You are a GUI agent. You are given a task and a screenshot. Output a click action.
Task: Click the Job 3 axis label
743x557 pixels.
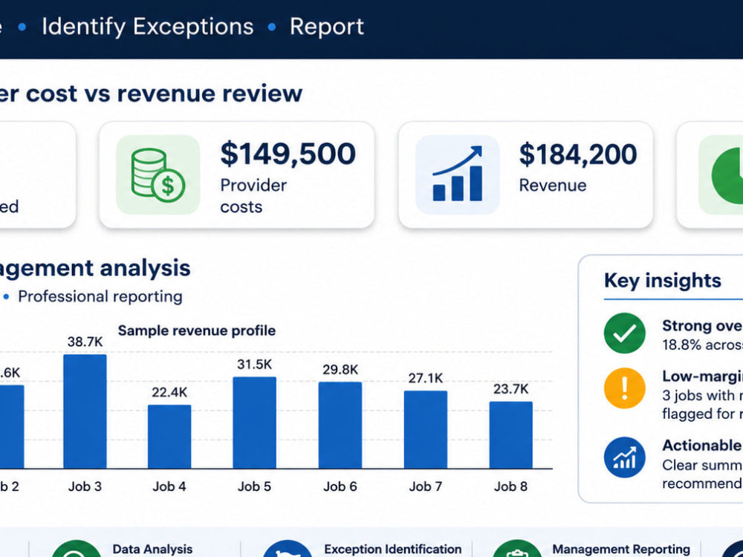click(x=85, y=486)
